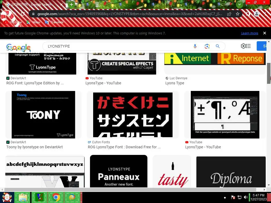The image size is (271, 203).
Task: Open Google quick settings gear
Action: pyautogui.click(x=243, y=46)
